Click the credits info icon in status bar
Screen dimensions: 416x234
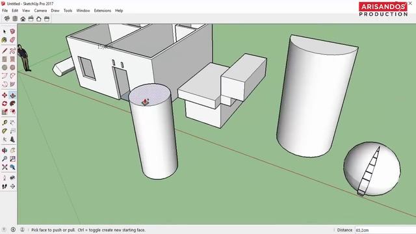pos(13,229)
